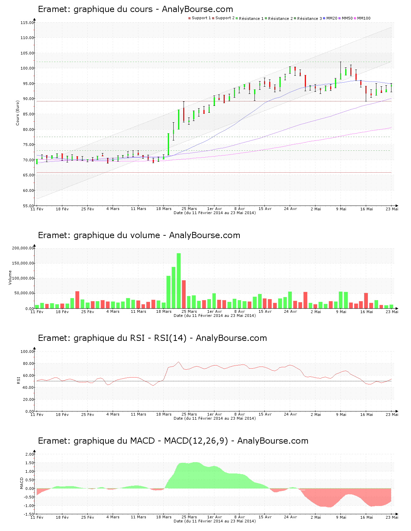The height and width of the screenshot is (531, 411).
Task: Click the date range caption under price chart
Action: (x=214, y=213)
